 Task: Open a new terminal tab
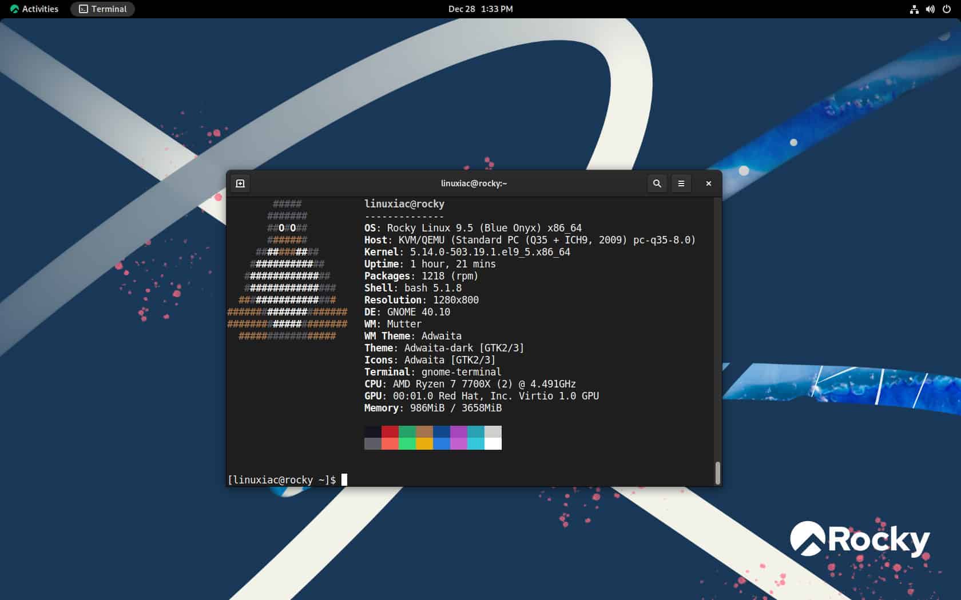(x=240, y=183)
